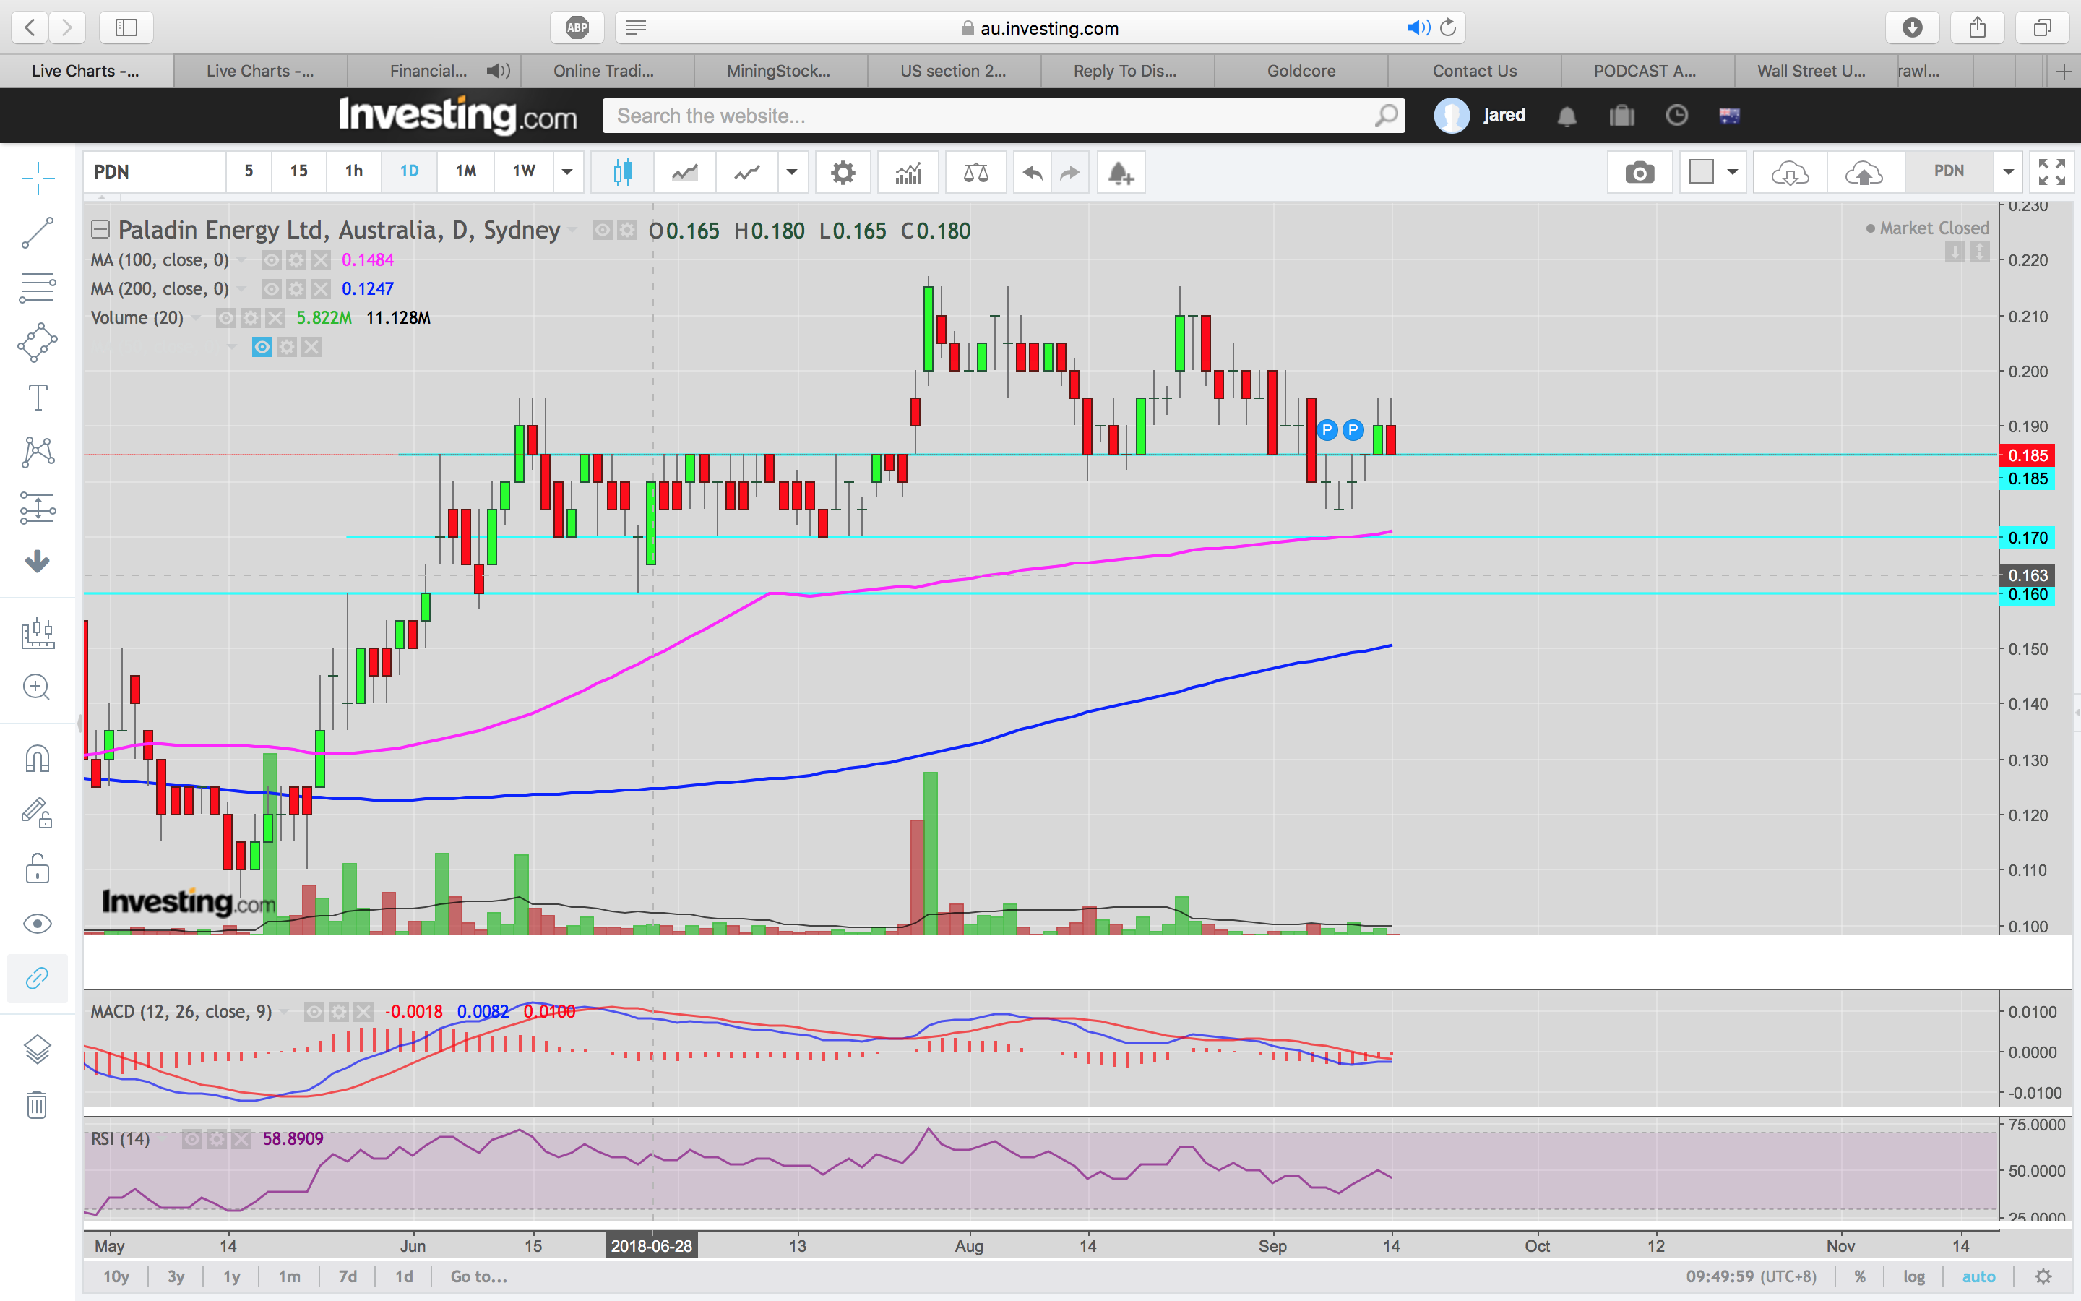Viewport: 2081px width, 1301px height.
Task: Switch to area chart style
Action: click(684, 172)
